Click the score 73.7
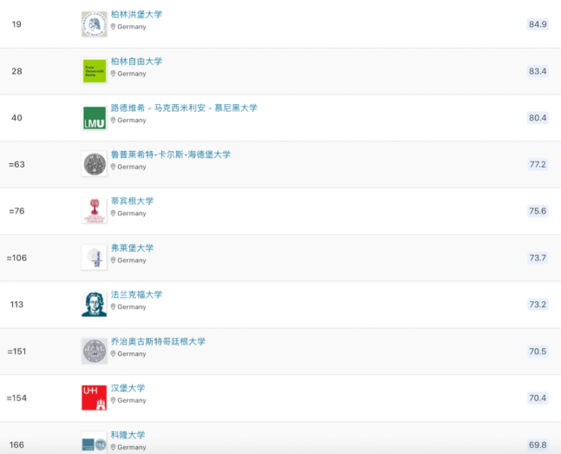This screenshot has width=561, height=454. tap(538, 258)
